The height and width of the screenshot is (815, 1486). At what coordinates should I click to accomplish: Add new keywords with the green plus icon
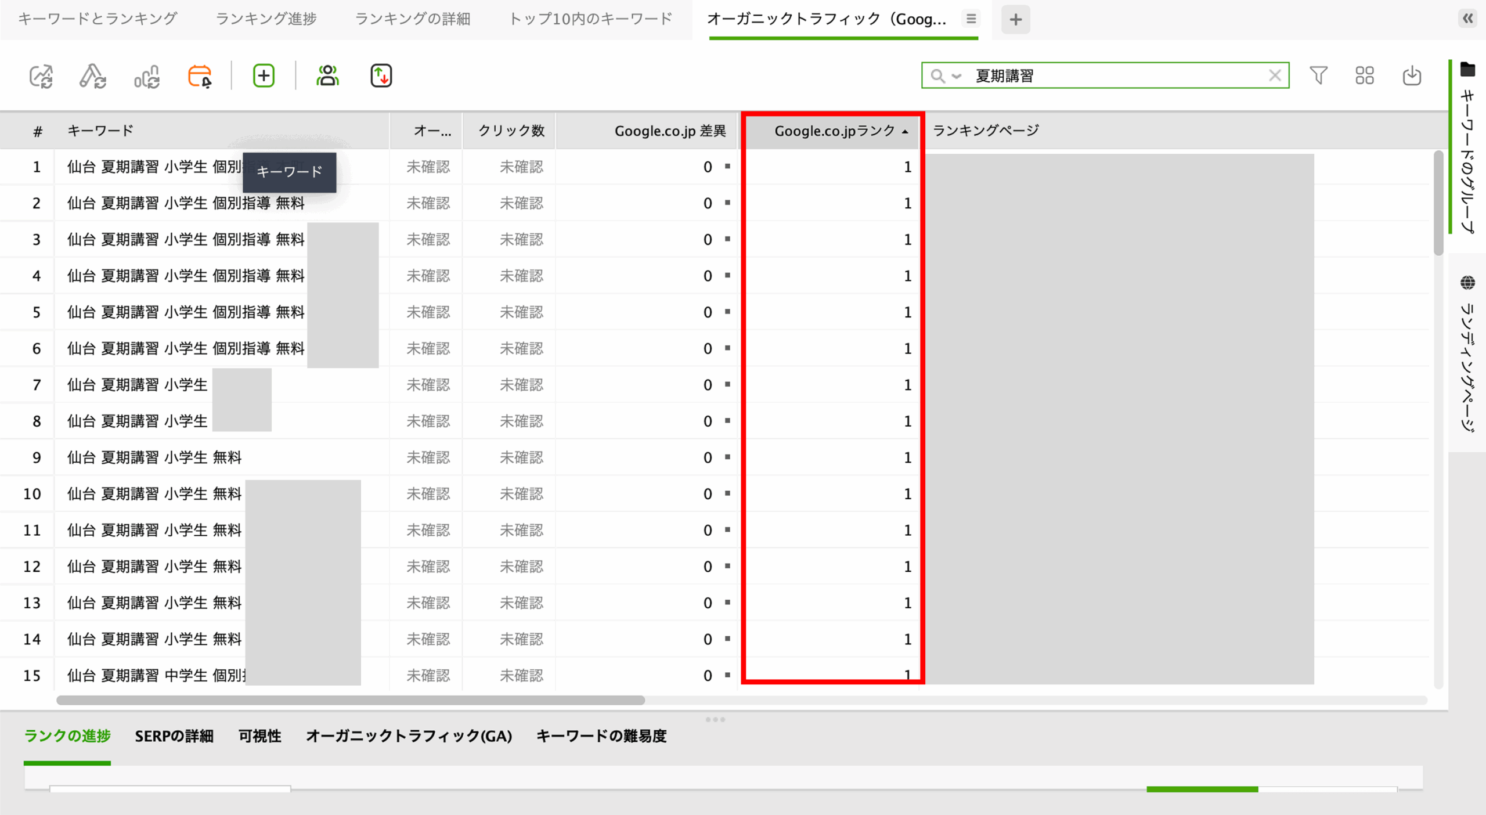[x=263, y=75]
